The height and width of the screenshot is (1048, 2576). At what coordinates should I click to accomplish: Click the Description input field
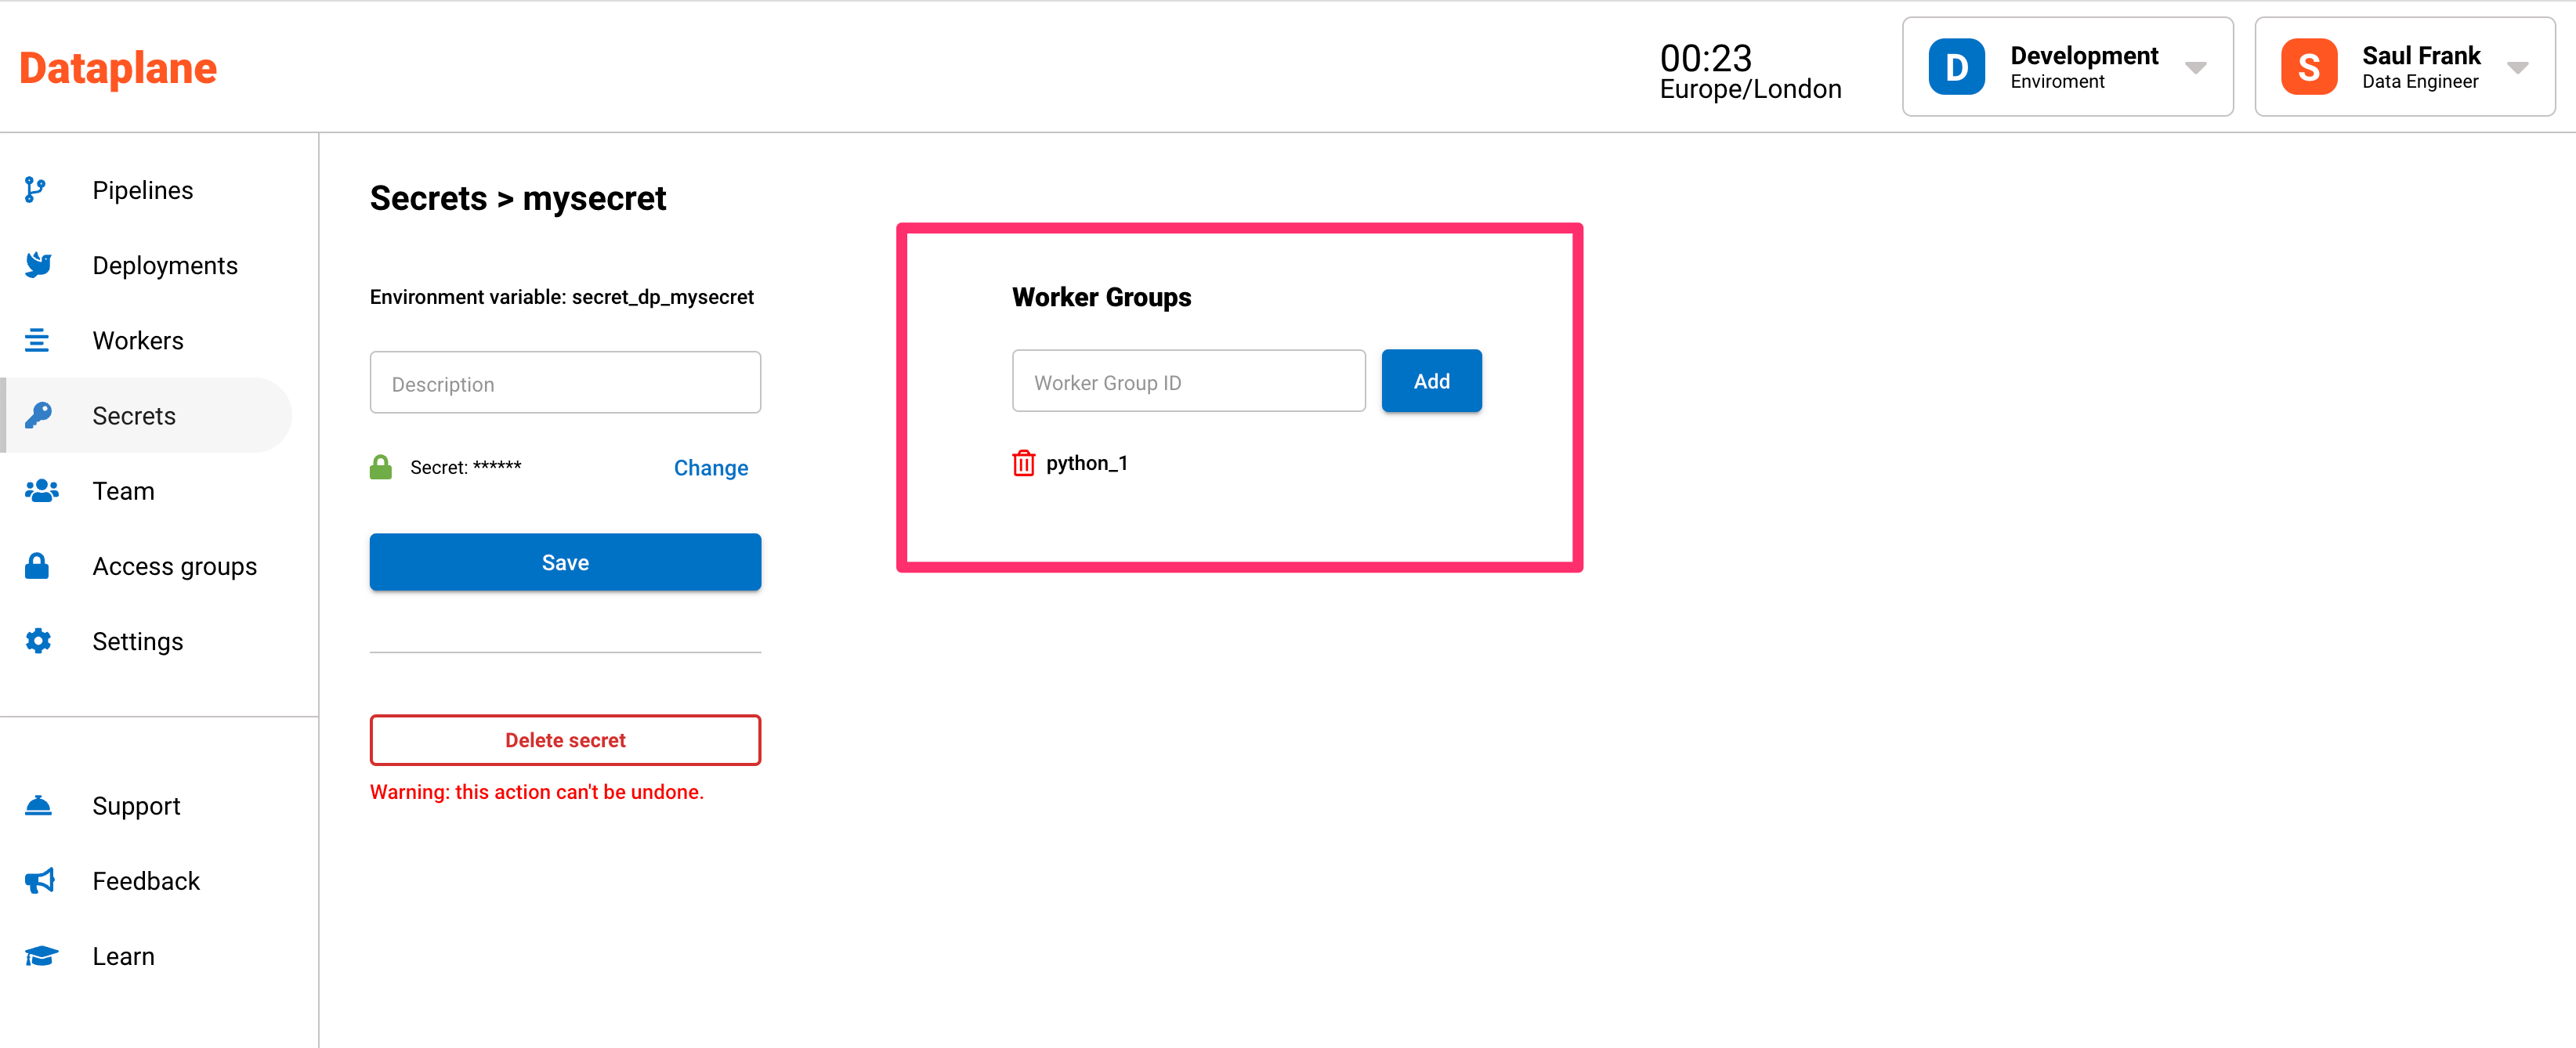pyautogui.click(x=566, y=383)
